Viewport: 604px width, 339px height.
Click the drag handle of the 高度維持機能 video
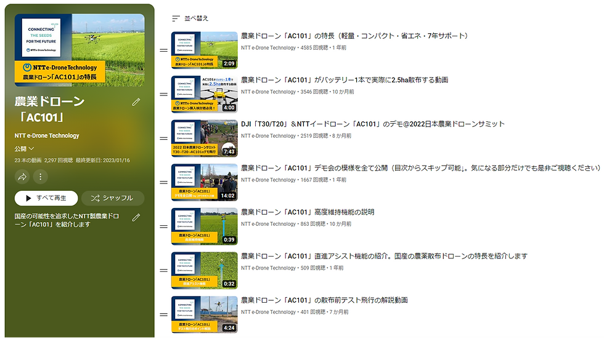click(x=164, y=227)
